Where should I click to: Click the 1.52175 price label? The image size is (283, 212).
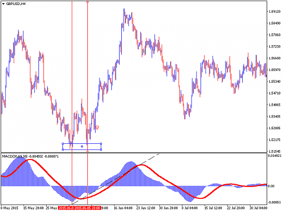coord(274,140)
